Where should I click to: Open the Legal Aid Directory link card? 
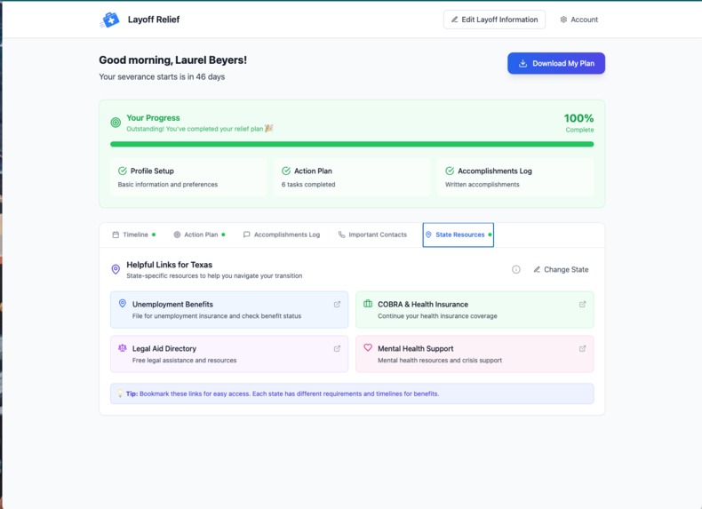pyautogui.click(x=229, y=354)
